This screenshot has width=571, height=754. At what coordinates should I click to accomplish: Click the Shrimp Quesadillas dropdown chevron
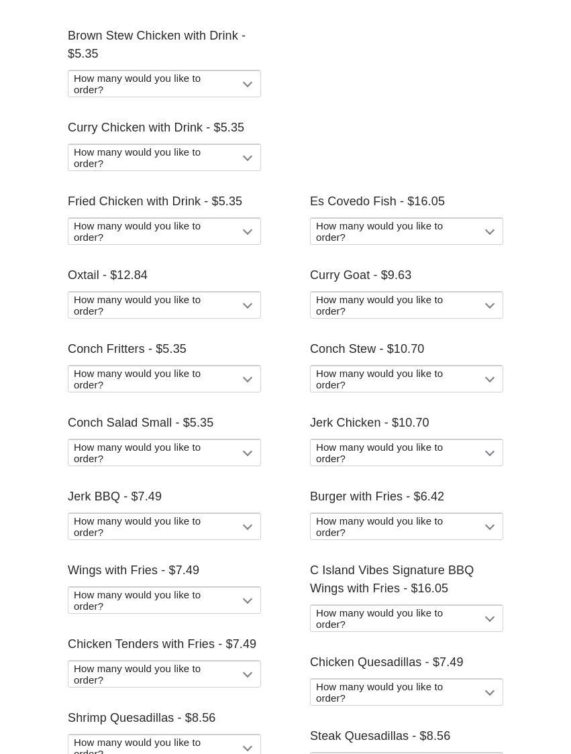[248, 747]
